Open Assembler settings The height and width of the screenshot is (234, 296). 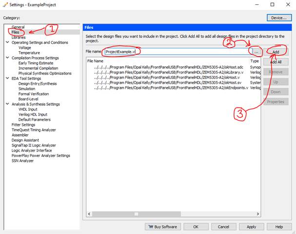click(x=20, y=135)
